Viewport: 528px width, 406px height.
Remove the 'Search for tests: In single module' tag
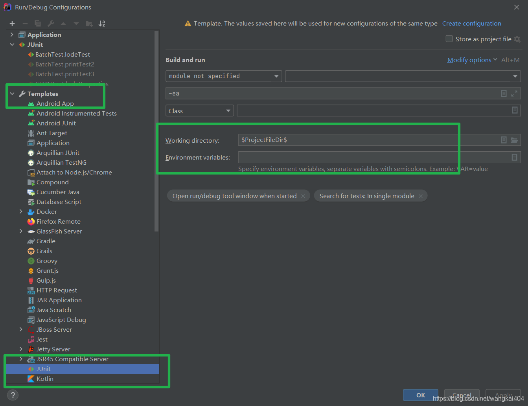tap(421, 196)
